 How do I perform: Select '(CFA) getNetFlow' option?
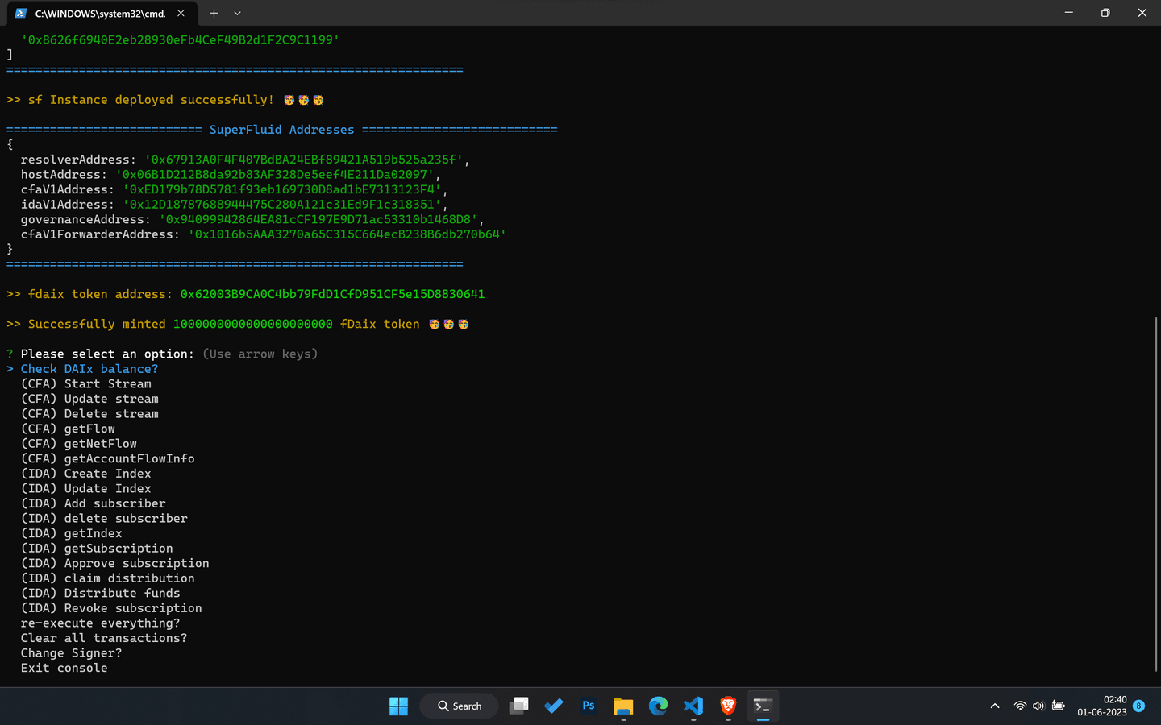(79, 444)
